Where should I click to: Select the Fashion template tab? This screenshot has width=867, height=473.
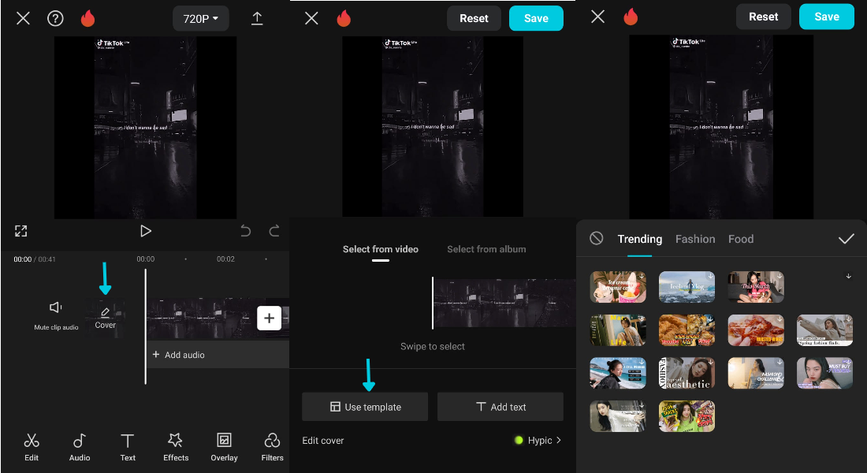click(x=695, y=239)
